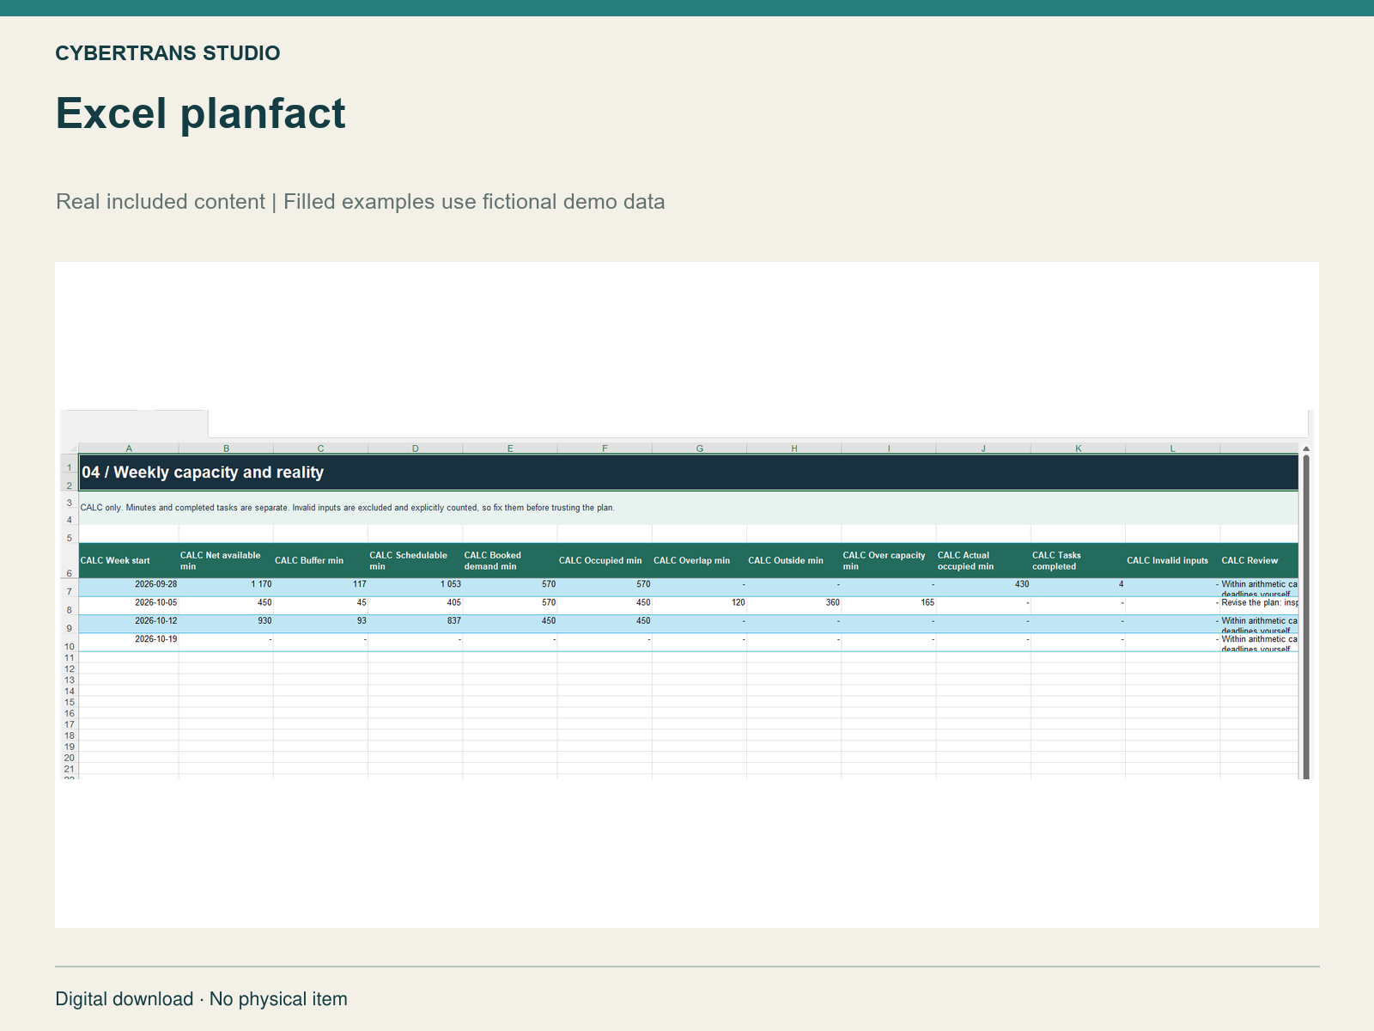Click the 'CALC Booked demand min' header cell
The image size is (1374, 1031).
point(510,561)
